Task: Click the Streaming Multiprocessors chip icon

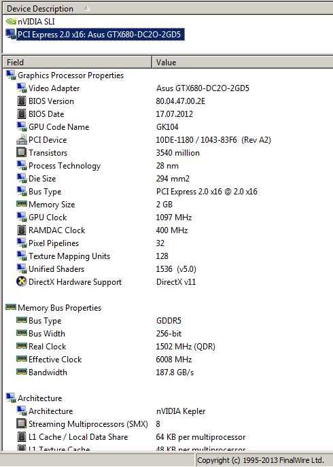Action: click(x=22, y=423)
